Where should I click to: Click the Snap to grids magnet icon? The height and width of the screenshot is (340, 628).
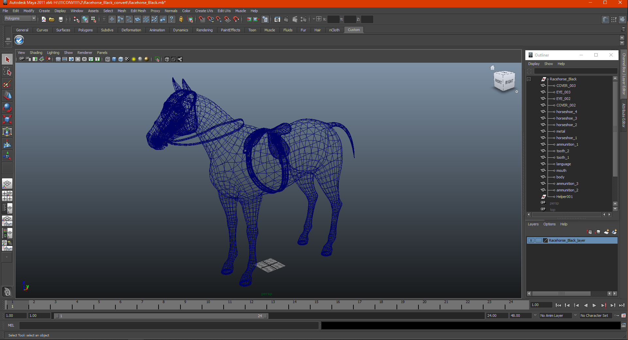(202, 19)
